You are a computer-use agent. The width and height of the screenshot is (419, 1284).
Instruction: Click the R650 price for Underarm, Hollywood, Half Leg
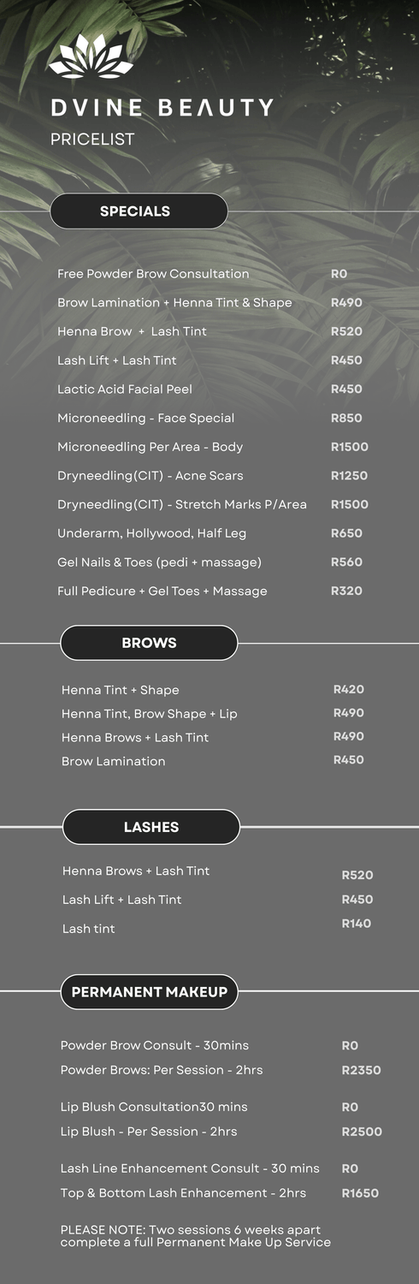pos(346,533)
